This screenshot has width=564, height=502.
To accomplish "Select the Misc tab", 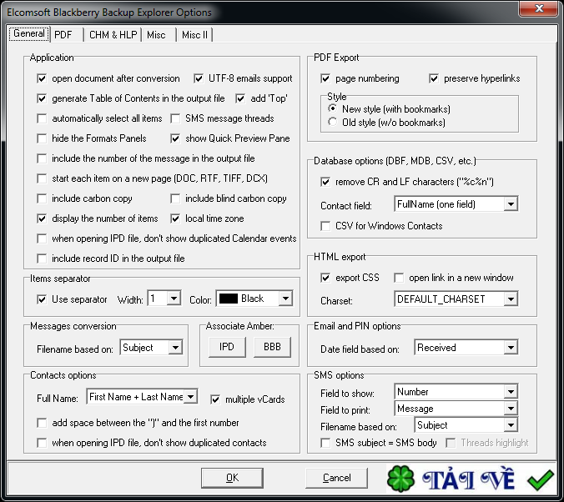I will coord(159,35).
